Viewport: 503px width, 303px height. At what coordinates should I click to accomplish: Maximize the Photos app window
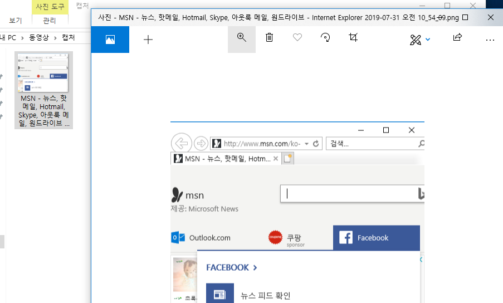pos(465,17)
